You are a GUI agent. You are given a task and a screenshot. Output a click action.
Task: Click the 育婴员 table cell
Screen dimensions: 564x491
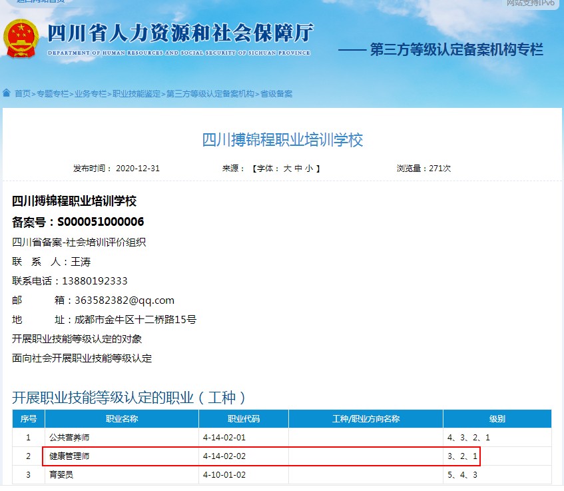(60, 475)
